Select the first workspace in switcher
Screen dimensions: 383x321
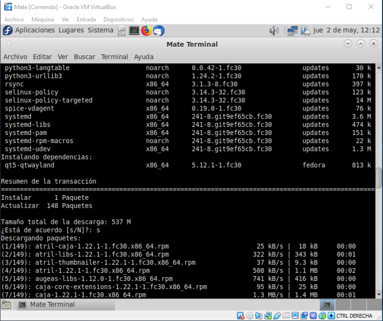(x=327, y=304)
